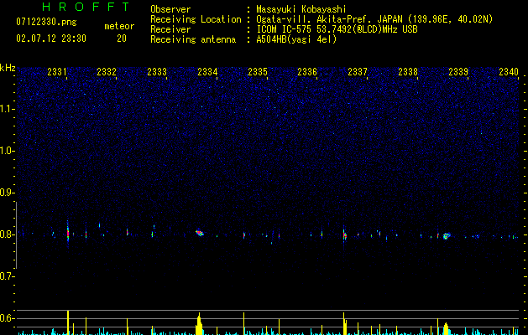Select the filename 07122330.png

coord(46,23)
